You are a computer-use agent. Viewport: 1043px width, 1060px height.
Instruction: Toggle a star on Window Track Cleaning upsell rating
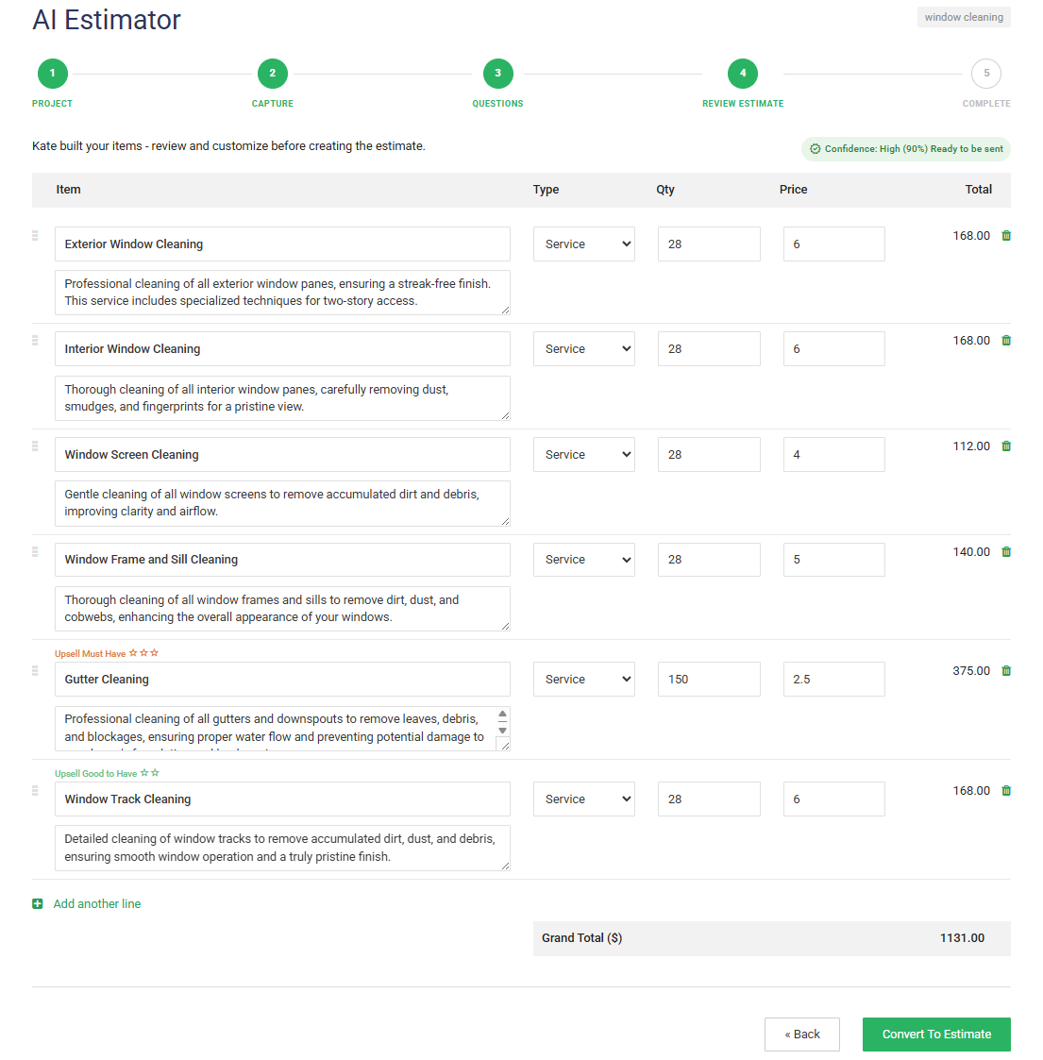coord(144,772)
